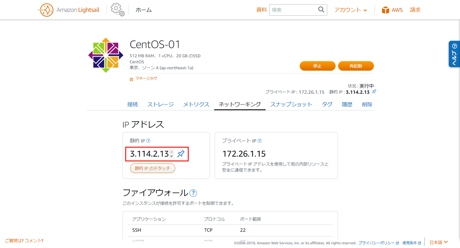
Task: Click the header static IP 3.114.2.13
Action: coord(357,92)
